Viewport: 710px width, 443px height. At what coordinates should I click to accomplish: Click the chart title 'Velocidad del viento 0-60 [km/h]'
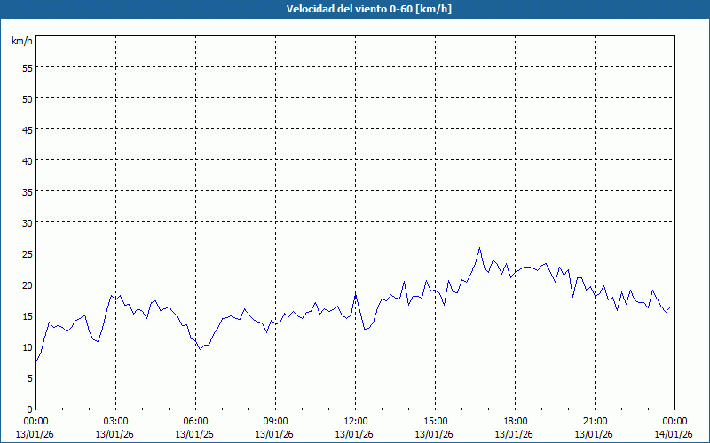coord(354,10)
